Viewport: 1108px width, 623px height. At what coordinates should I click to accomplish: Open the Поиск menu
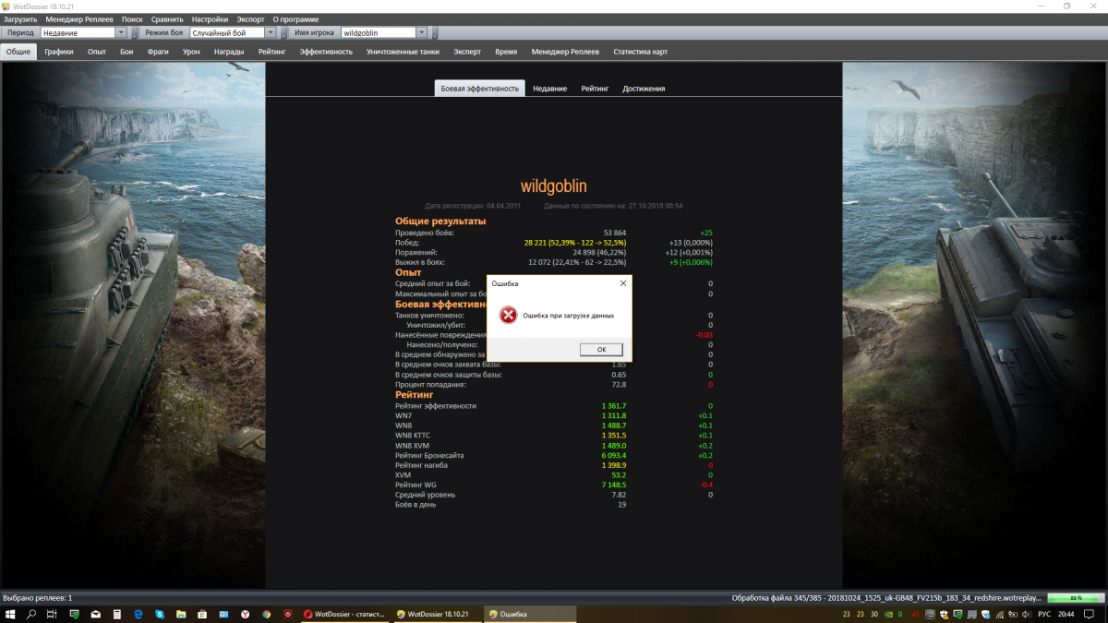(132, 18)
